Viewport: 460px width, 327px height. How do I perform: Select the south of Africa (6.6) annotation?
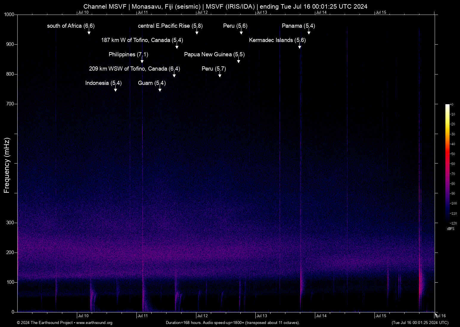(70, 26)
